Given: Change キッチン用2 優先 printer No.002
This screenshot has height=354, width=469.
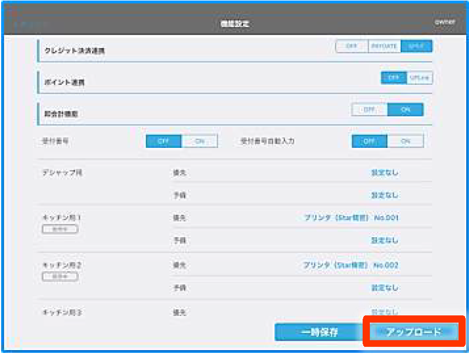Looking at the screenshot, I should pos(351,265).
